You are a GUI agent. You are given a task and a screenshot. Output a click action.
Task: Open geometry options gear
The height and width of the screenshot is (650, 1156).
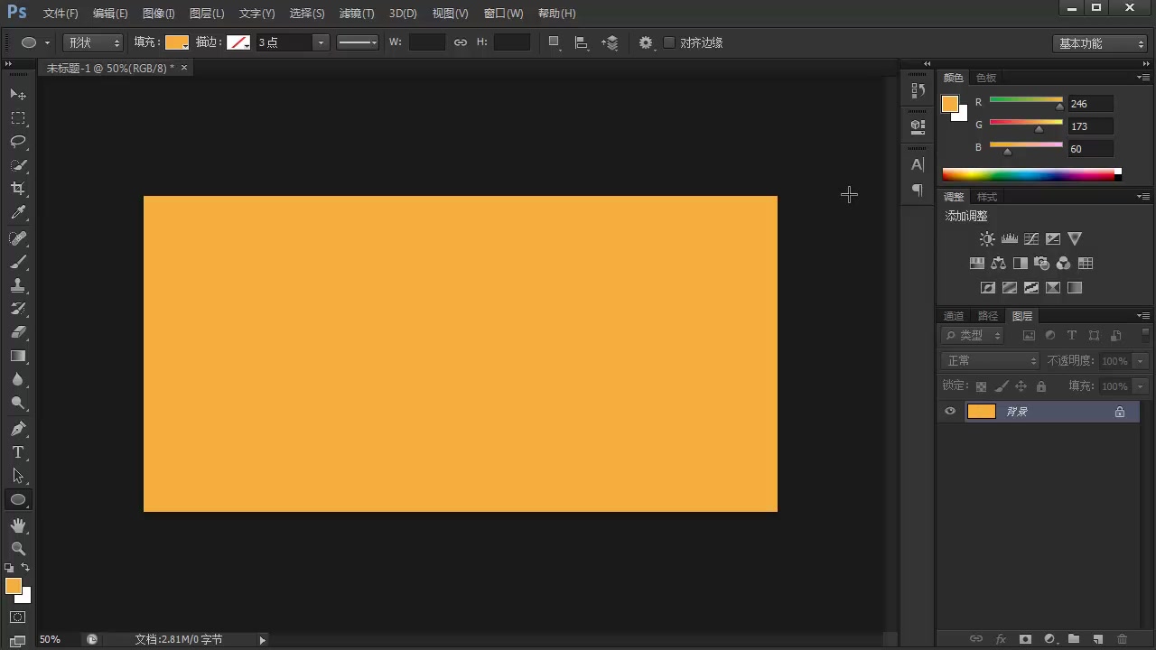coord(646,42)
